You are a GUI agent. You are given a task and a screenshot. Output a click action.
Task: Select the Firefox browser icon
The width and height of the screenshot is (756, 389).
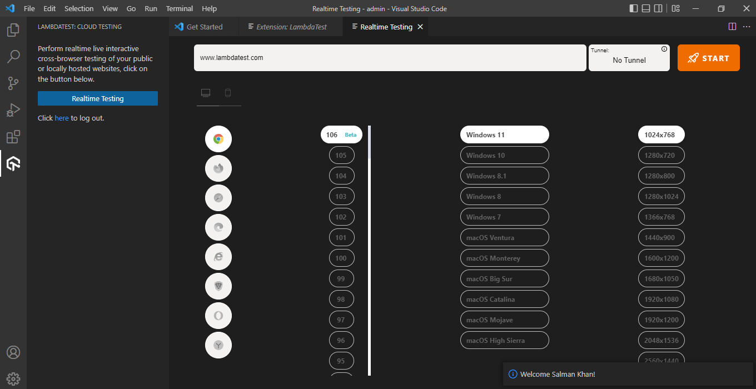point(218,168)
